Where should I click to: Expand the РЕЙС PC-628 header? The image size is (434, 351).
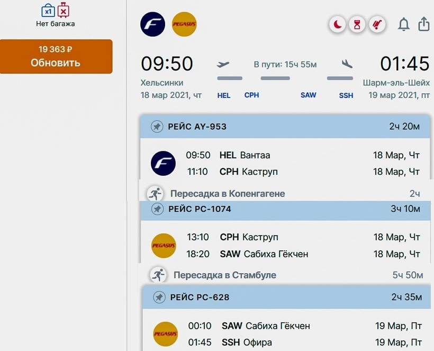tap(286, 297)
